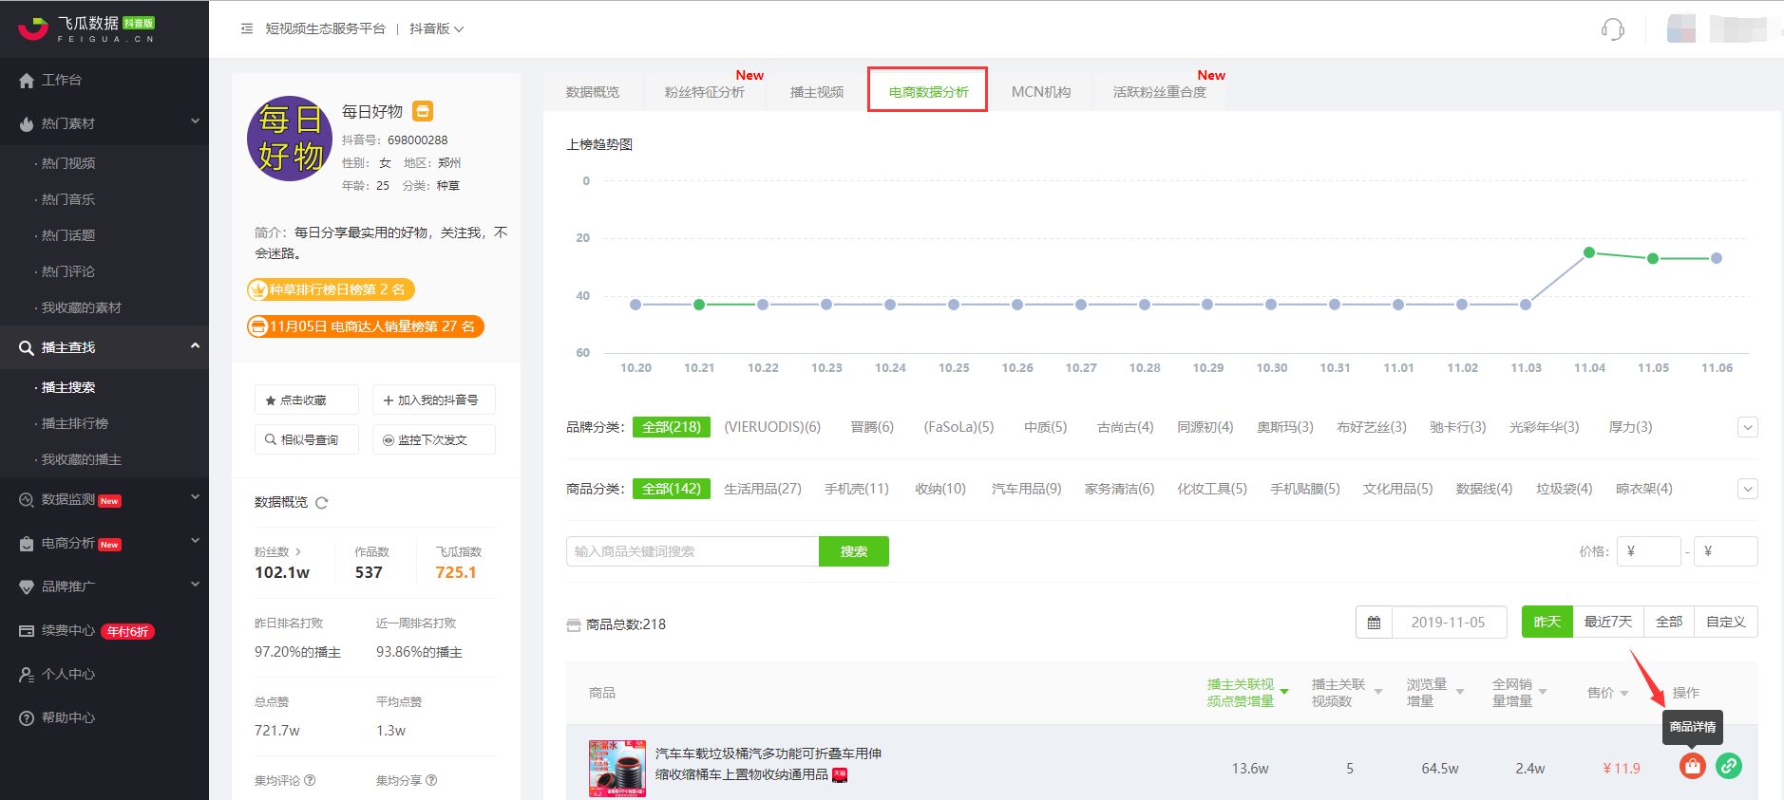Open 热门视频 in sidebar
This screenshot has height=800, width=1784.
tap(68, 163)
